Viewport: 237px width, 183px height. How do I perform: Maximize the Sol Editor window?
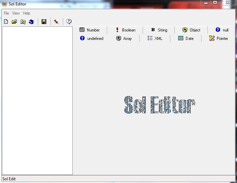[x=215, y=3]
